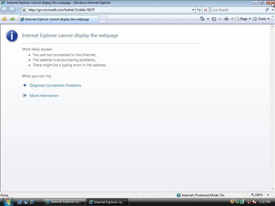Click the Windows Security shield tray icon
Viewport: 275px width, 206px height.
(x=232, y=202)
